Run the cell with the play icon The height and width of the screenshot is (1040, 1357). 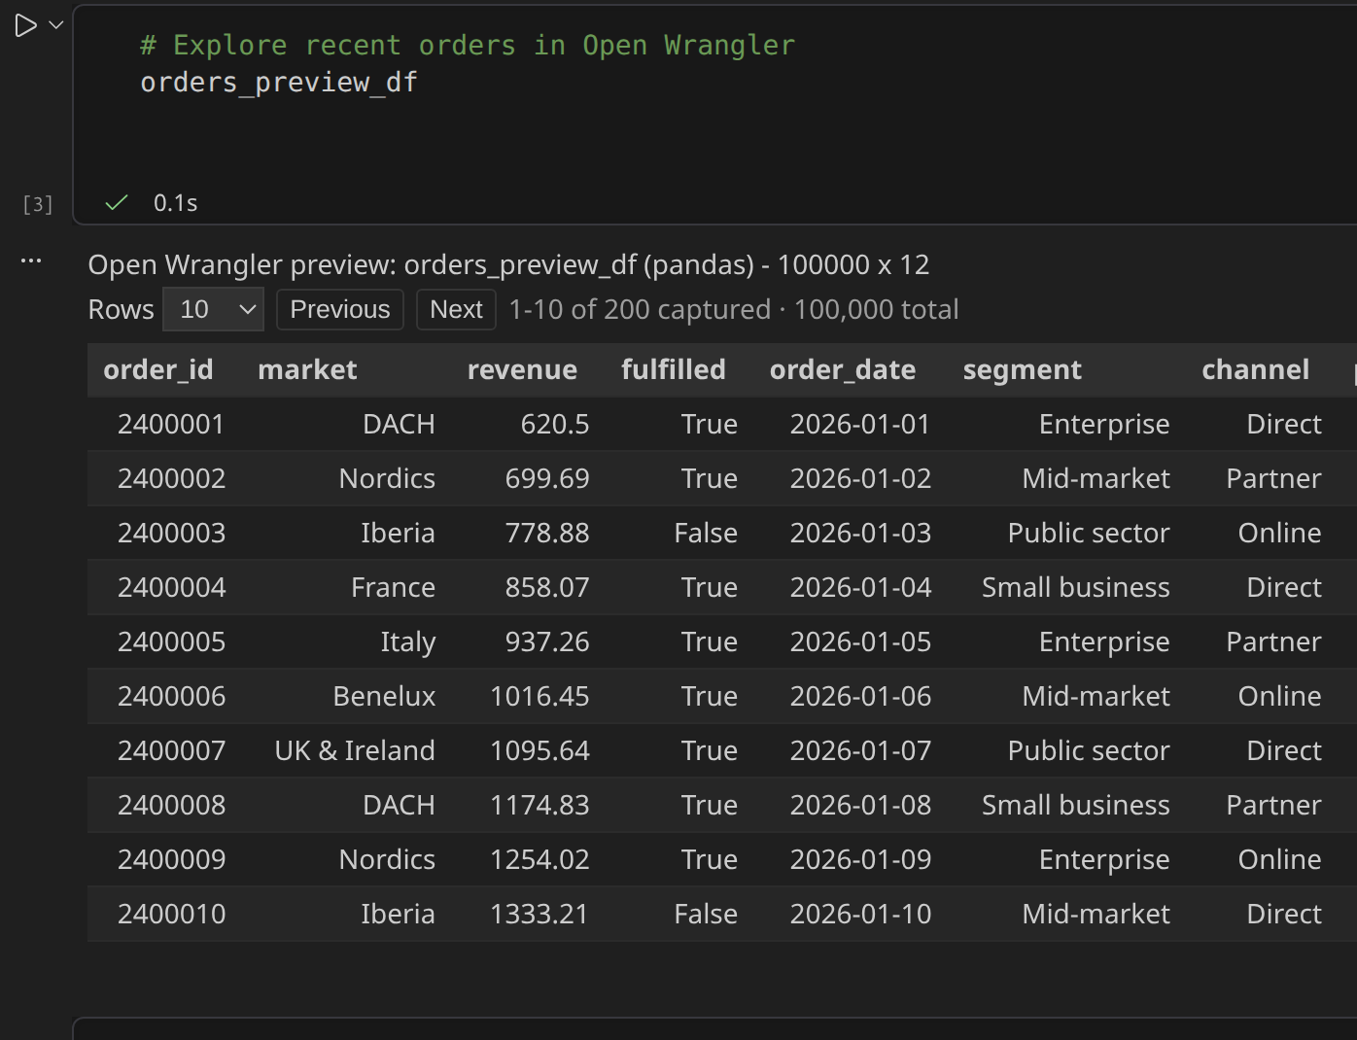25,25
